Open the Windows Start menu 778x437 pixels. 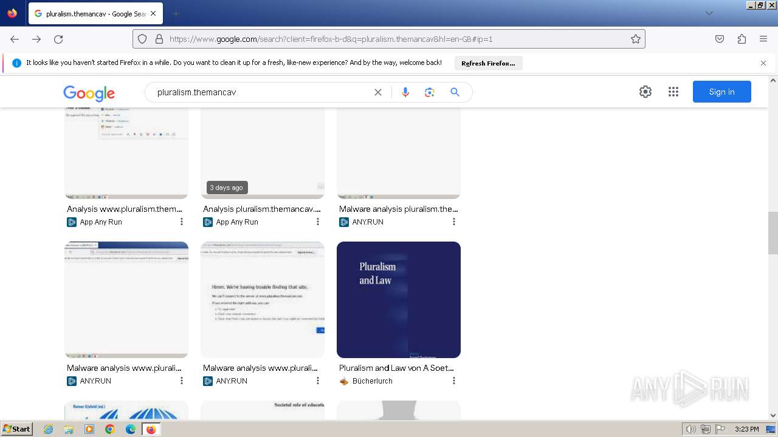tap(17, 429)
